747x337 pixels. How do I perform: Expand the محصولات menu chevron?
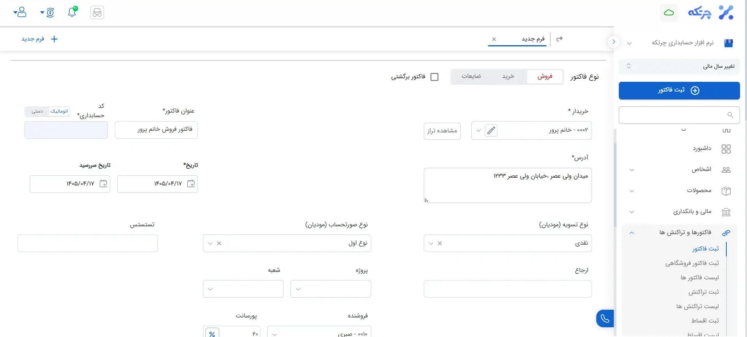click(632, 191)
